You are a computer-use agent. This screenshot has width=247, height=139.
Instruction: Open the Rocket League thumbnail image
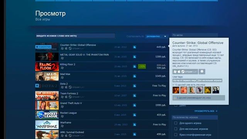[x=47, y=115]
